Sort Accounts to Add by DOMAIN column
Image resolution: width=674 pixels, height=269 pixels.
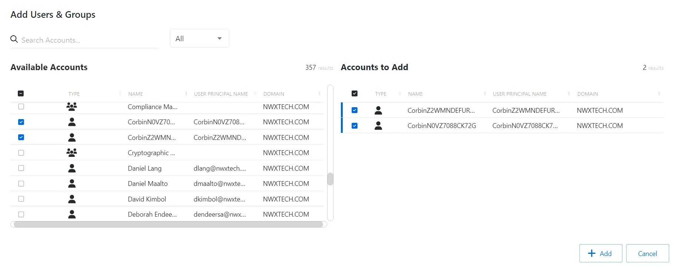point(588,94)
